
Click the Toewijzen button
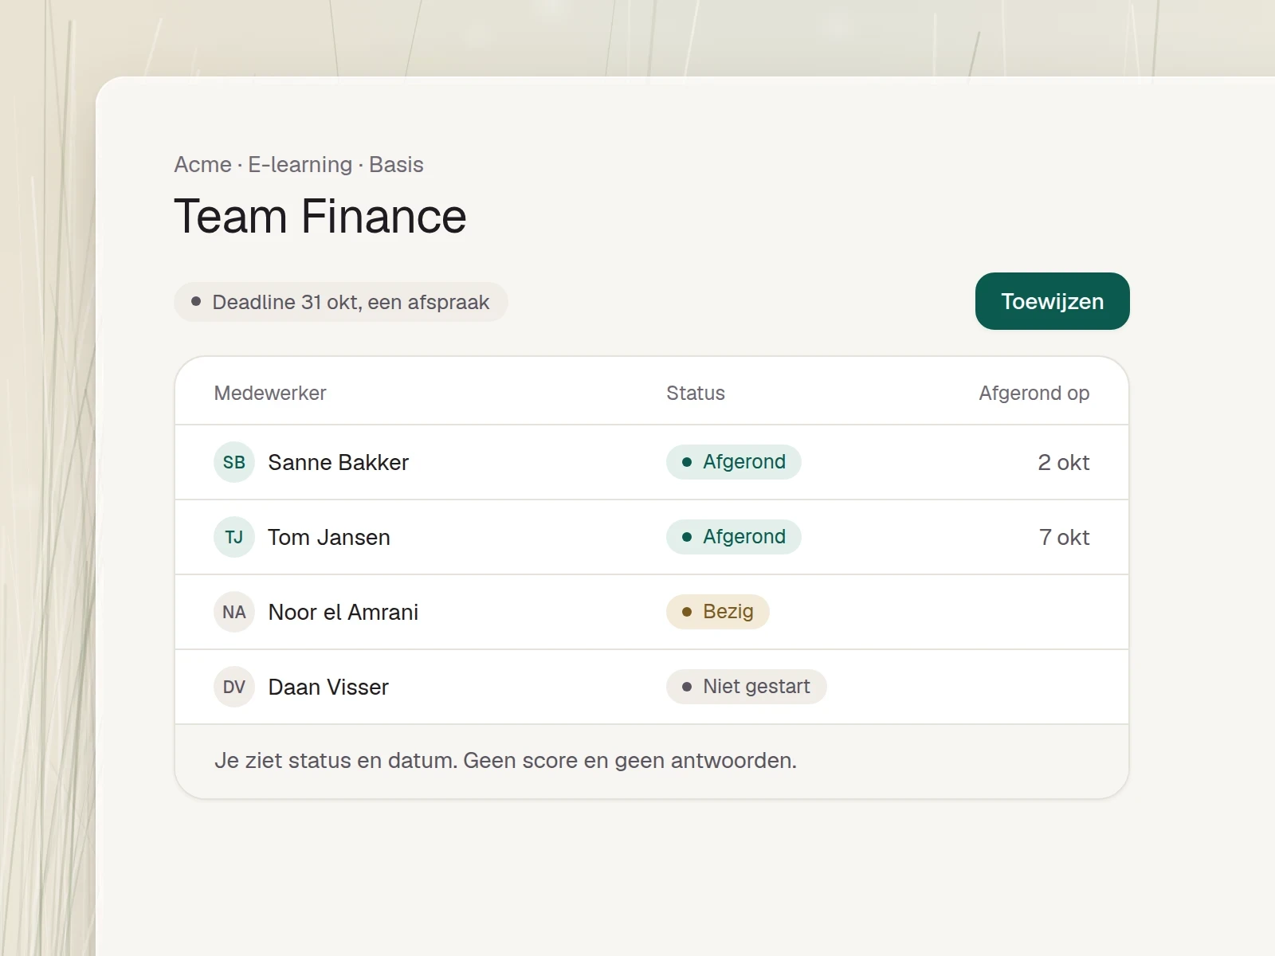1052,301
